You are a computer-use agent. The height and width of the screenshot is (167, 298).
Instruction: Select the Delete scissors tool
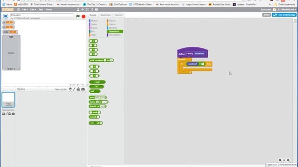[x=82, y=9]
